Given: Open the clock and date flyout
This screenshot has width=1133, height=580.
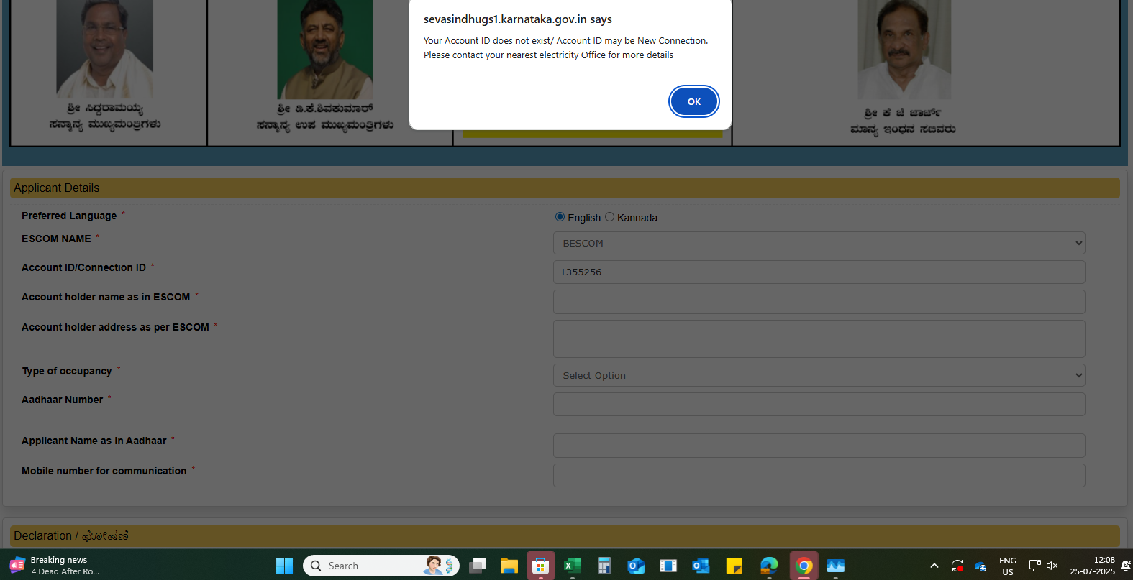Looking at the screenshot, I should pos(1092,566).
